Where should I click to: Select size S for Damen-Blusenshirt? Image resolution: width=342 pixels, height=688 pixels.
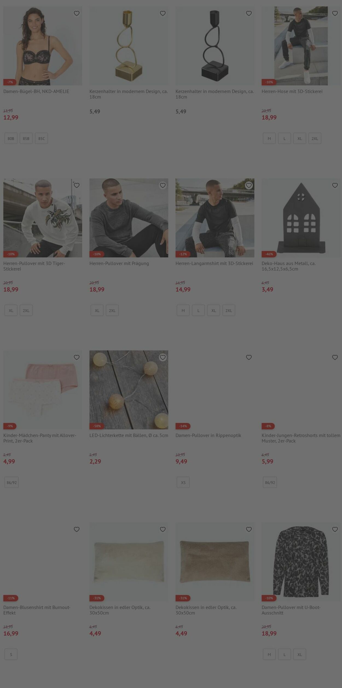(x=11, y=654)
